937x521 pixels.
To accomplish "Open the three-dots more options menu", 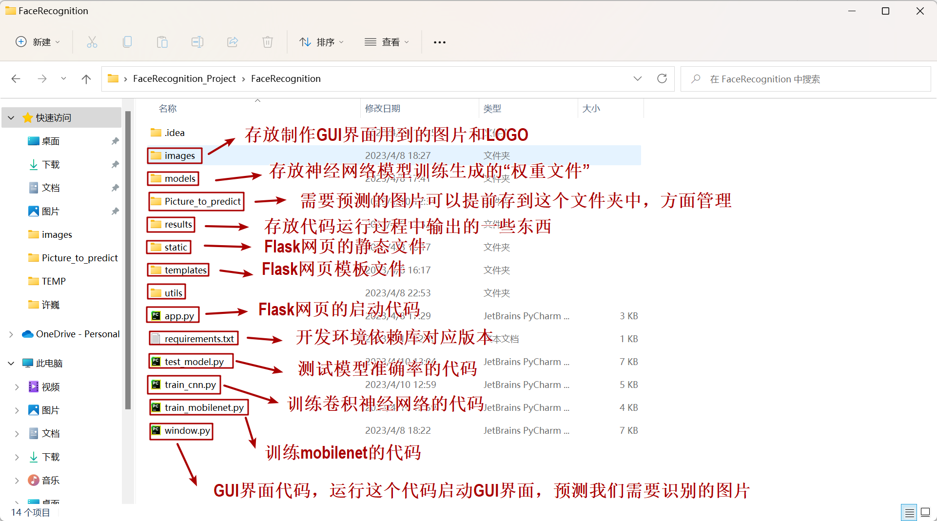I will coord(440,42).
